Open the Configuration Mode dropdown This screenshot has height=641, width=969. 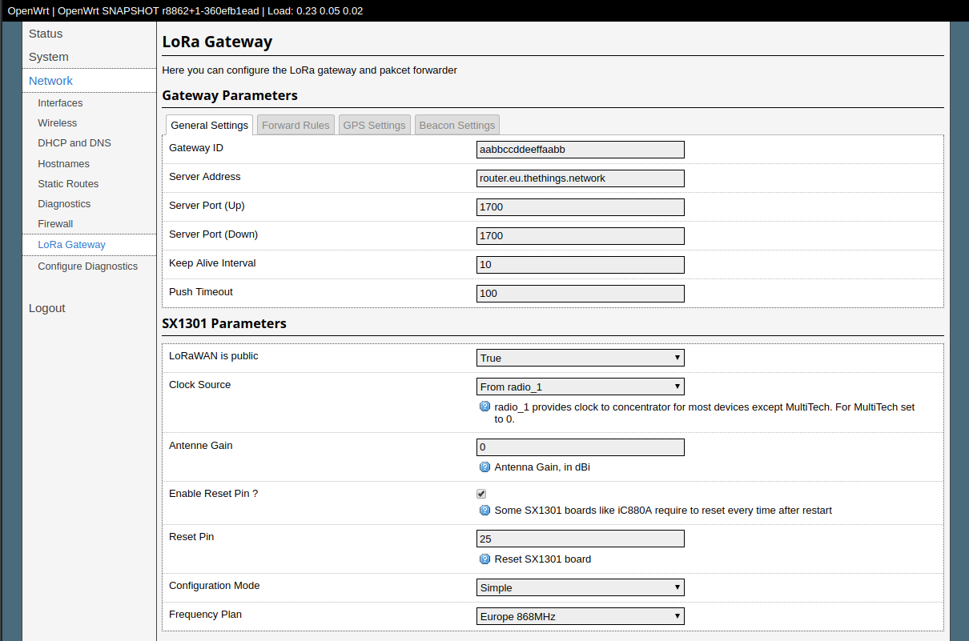[580, 587]
